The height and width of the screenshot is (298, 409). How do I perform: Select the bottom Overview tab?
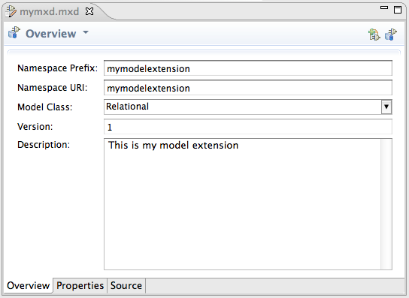(x=28, y=285)
